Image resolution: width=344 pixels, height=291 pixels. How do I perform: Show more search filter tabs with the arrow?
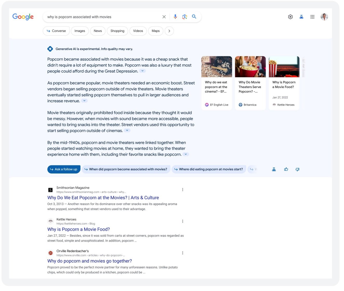pyautogui.click(x=169, y=31)
